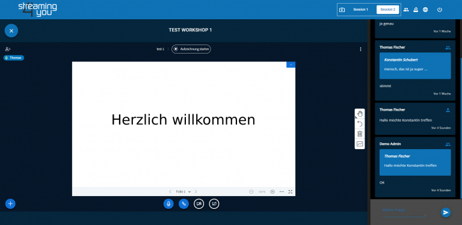Select quoted Thomas Fischer message

pos(415,162)
